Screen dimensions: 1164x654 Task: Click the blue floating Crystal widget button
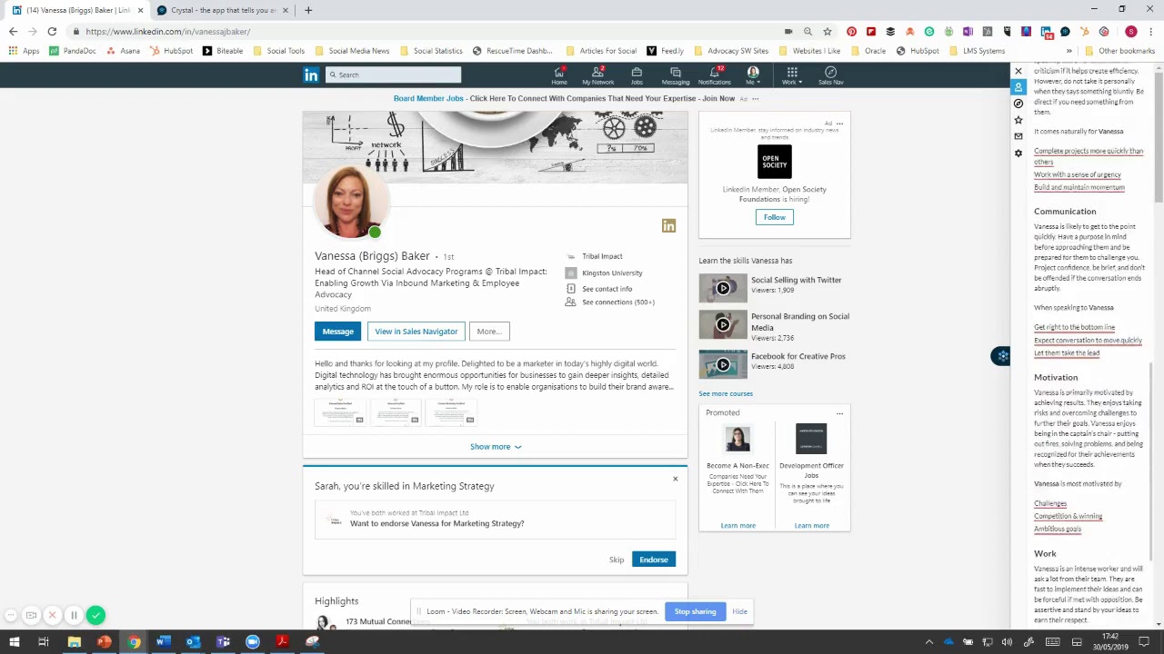1000,356
